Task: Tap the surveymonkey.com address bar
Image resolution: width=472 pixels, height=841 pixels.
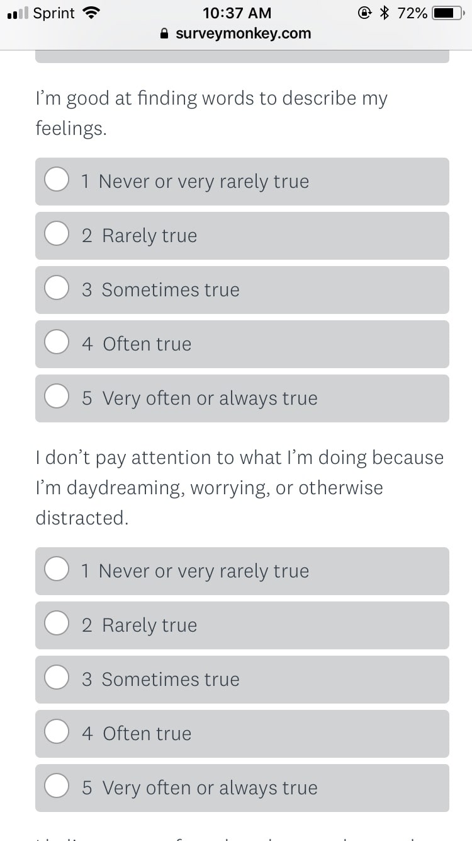Action: coord(243,34)
